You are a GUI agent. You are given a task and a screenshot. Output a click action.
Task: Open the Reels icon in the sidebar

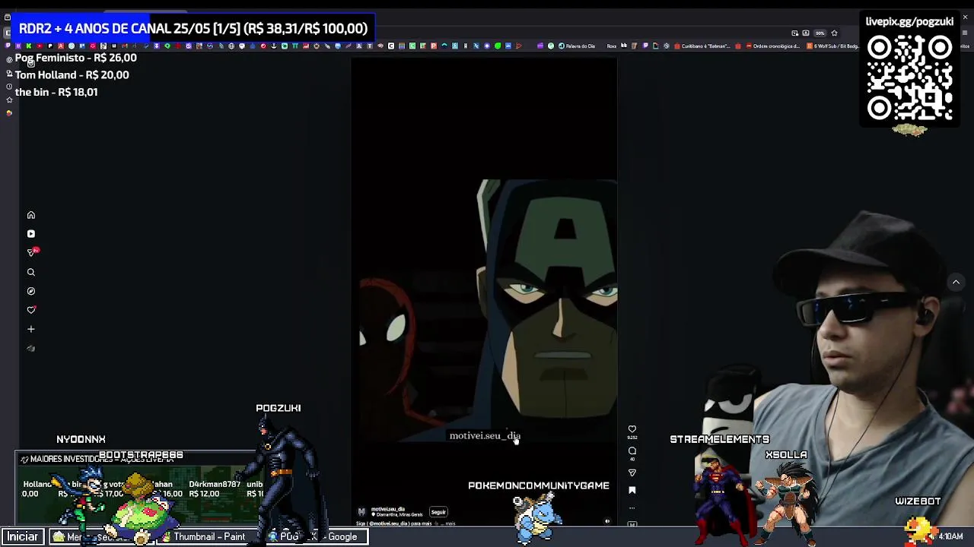click(31, 234)
